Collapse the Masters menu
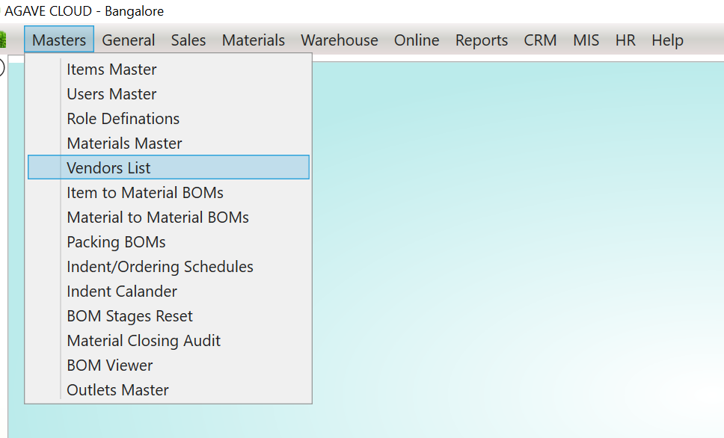724x438 pixels. (59, 40)
